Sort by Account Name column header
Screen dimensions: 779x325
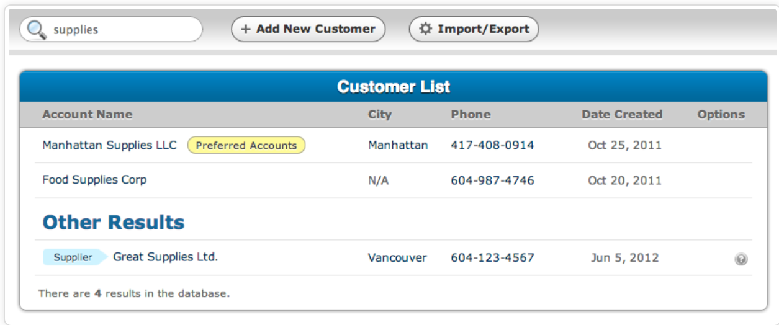click(88, 114)
